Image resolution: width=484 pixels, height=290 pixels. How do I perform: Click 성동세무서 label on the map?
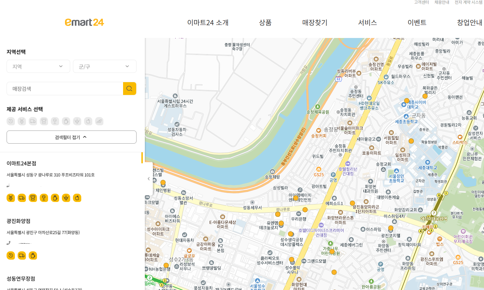click(x=252, y=207)
